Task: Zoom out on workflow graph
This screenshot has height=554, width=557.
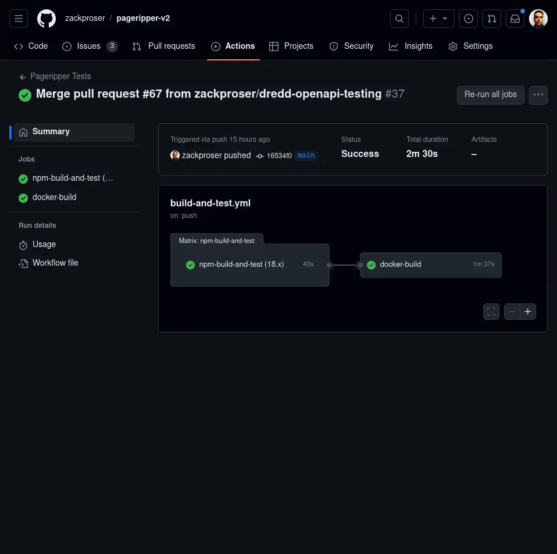Action: [512, 312]
